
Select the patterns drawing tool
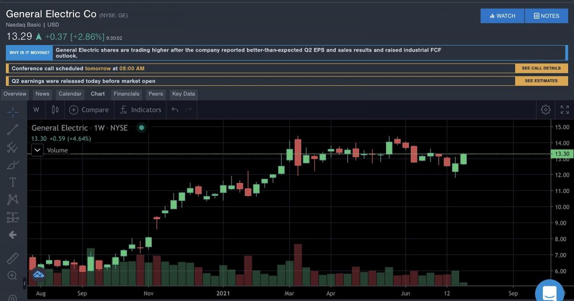[x=13, y=200]
